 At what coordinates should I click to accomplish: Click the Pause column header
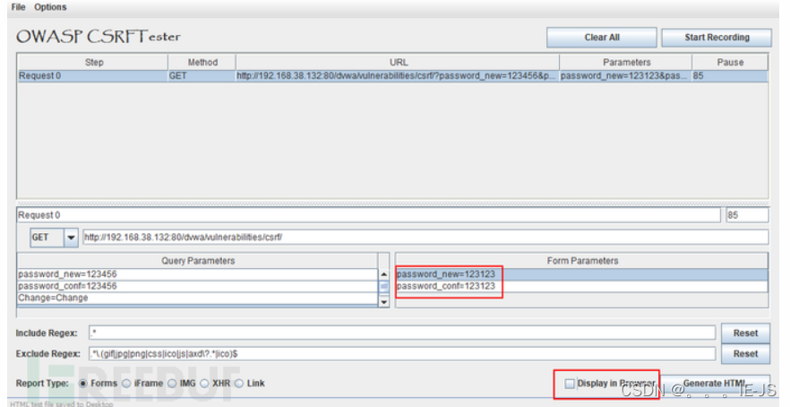[730, 63]
